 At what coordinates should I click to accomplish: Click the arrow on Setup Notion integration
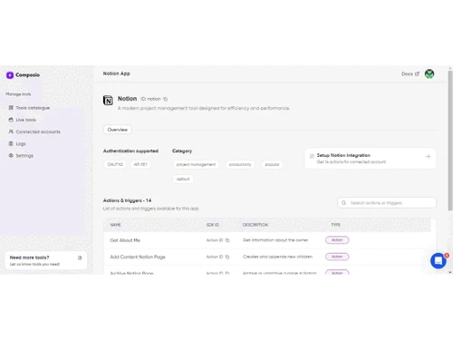click(x=428, y=157)
